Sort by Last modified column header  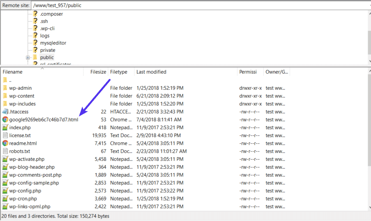pos(151,72)
